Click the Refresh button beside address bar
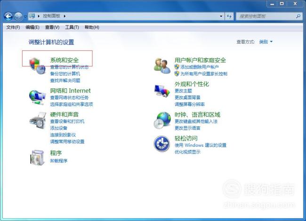Viewport: 306px width, 221px height. (x=229, y=16)
